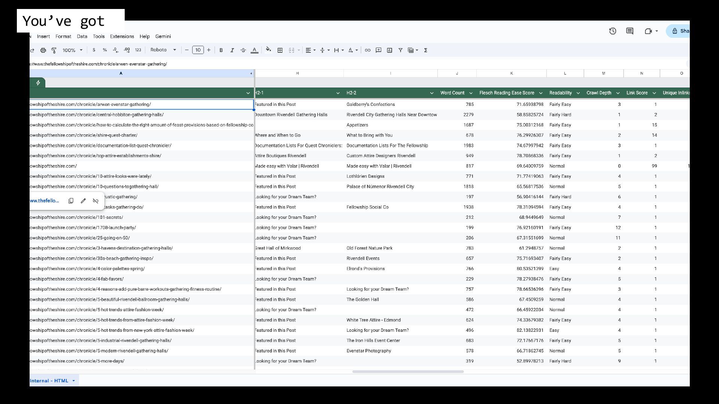Toggle italic formatting
The height and width of the screenshot is (404, 719).
(x=232, y=50)
